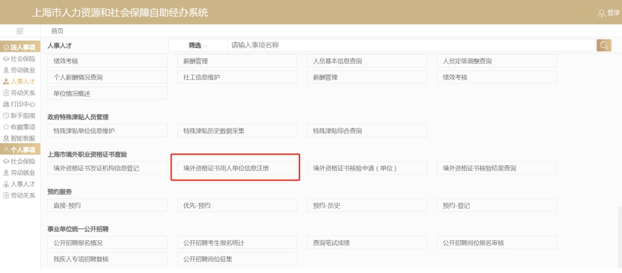Screen dimensions: 622x273
Task: Open 新手指南 in the sidebar
Action: (x=20, y=116)
